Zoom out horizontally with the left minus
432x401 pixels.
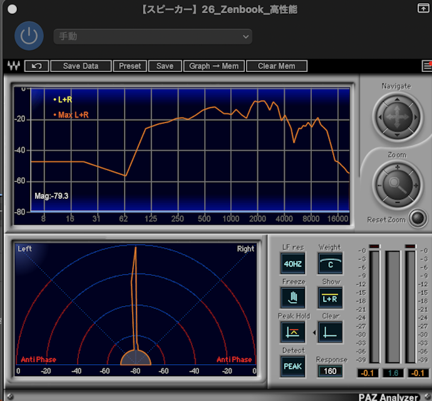click(379, 186)
